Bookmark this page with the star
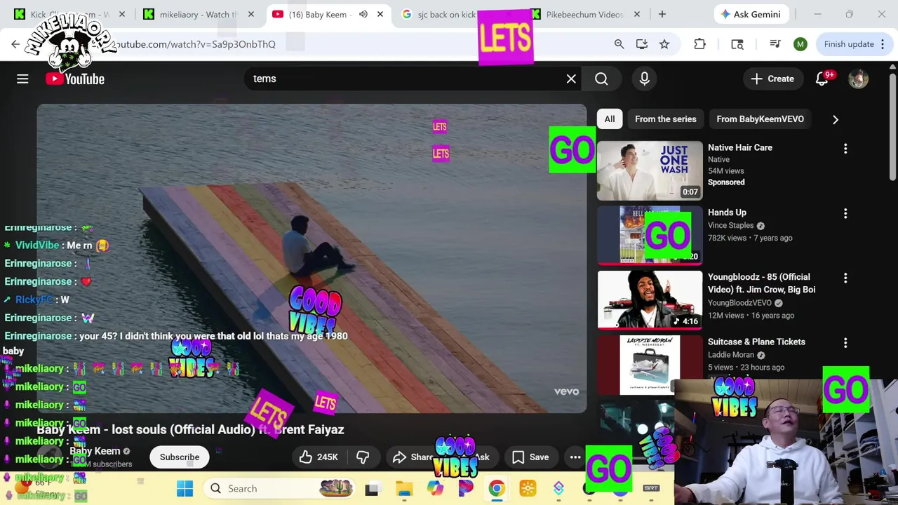This screenshot has height=505, width=898. 664,44
